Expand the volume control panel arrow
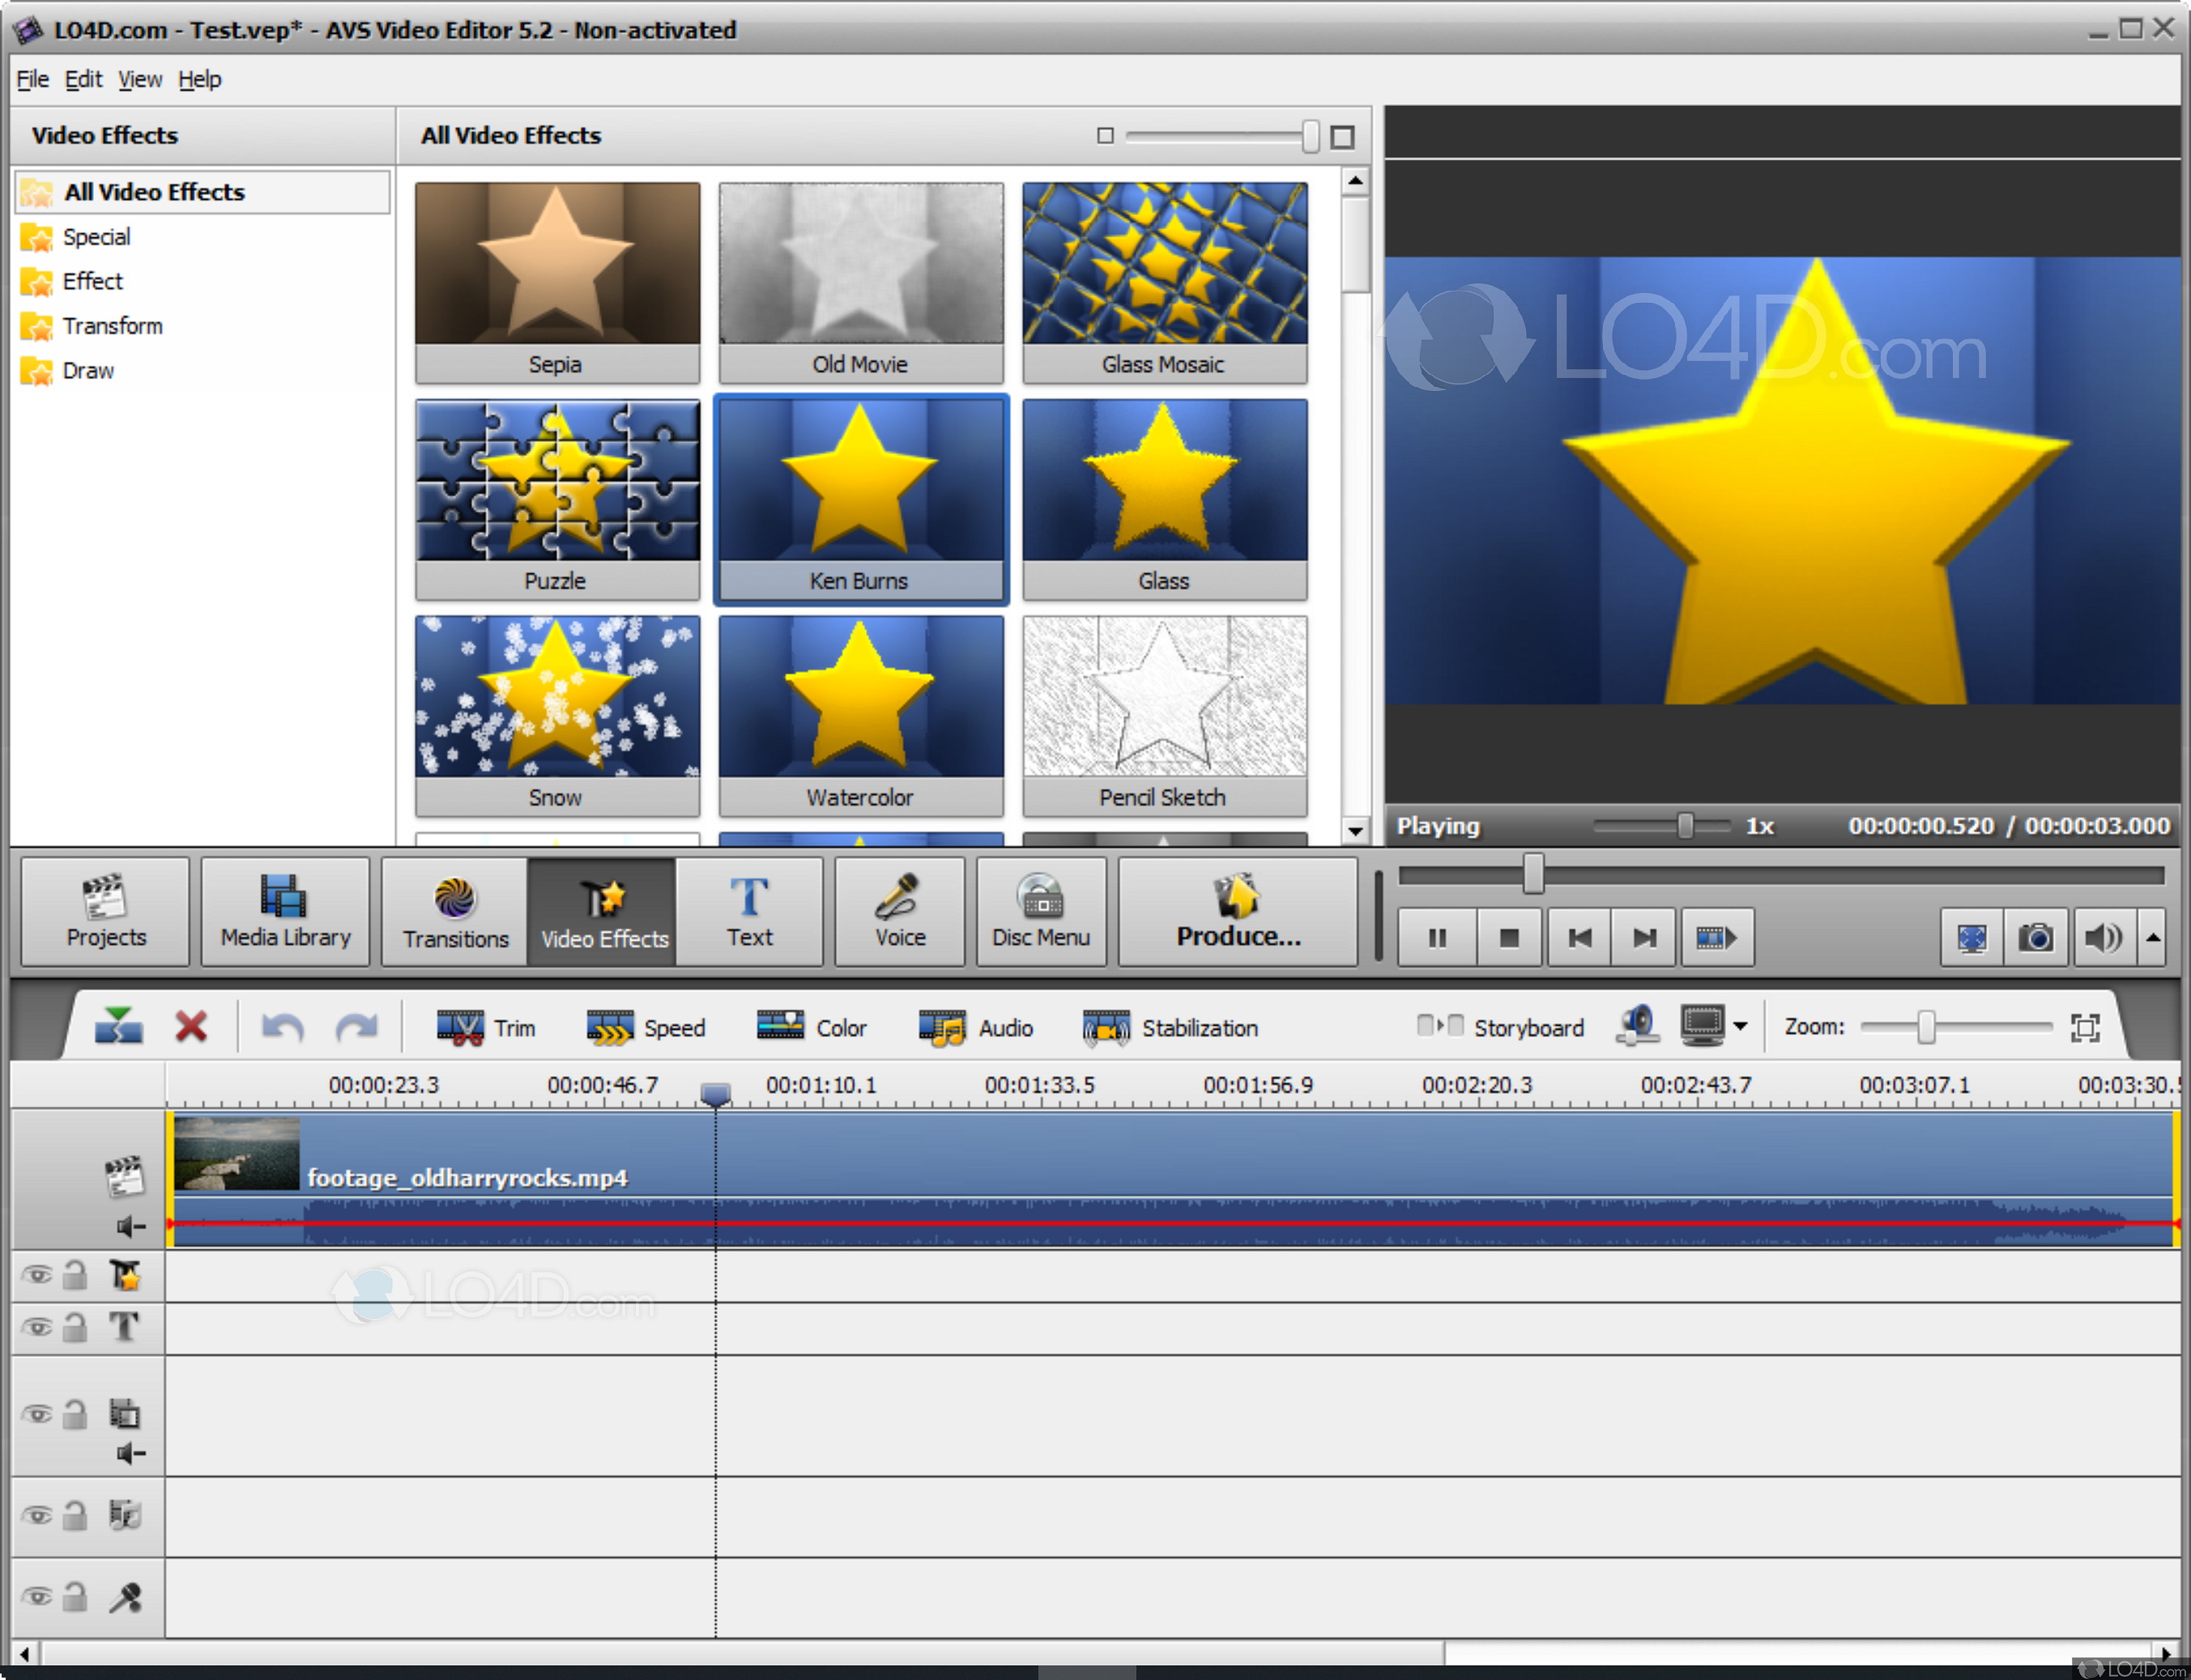The height and width of the screenshot is (1680, 2191). (x=2153, y=937)
